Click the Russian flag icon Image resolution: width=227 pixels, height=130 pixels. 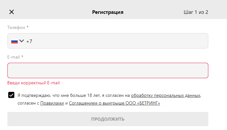click(x=14, y=41)
